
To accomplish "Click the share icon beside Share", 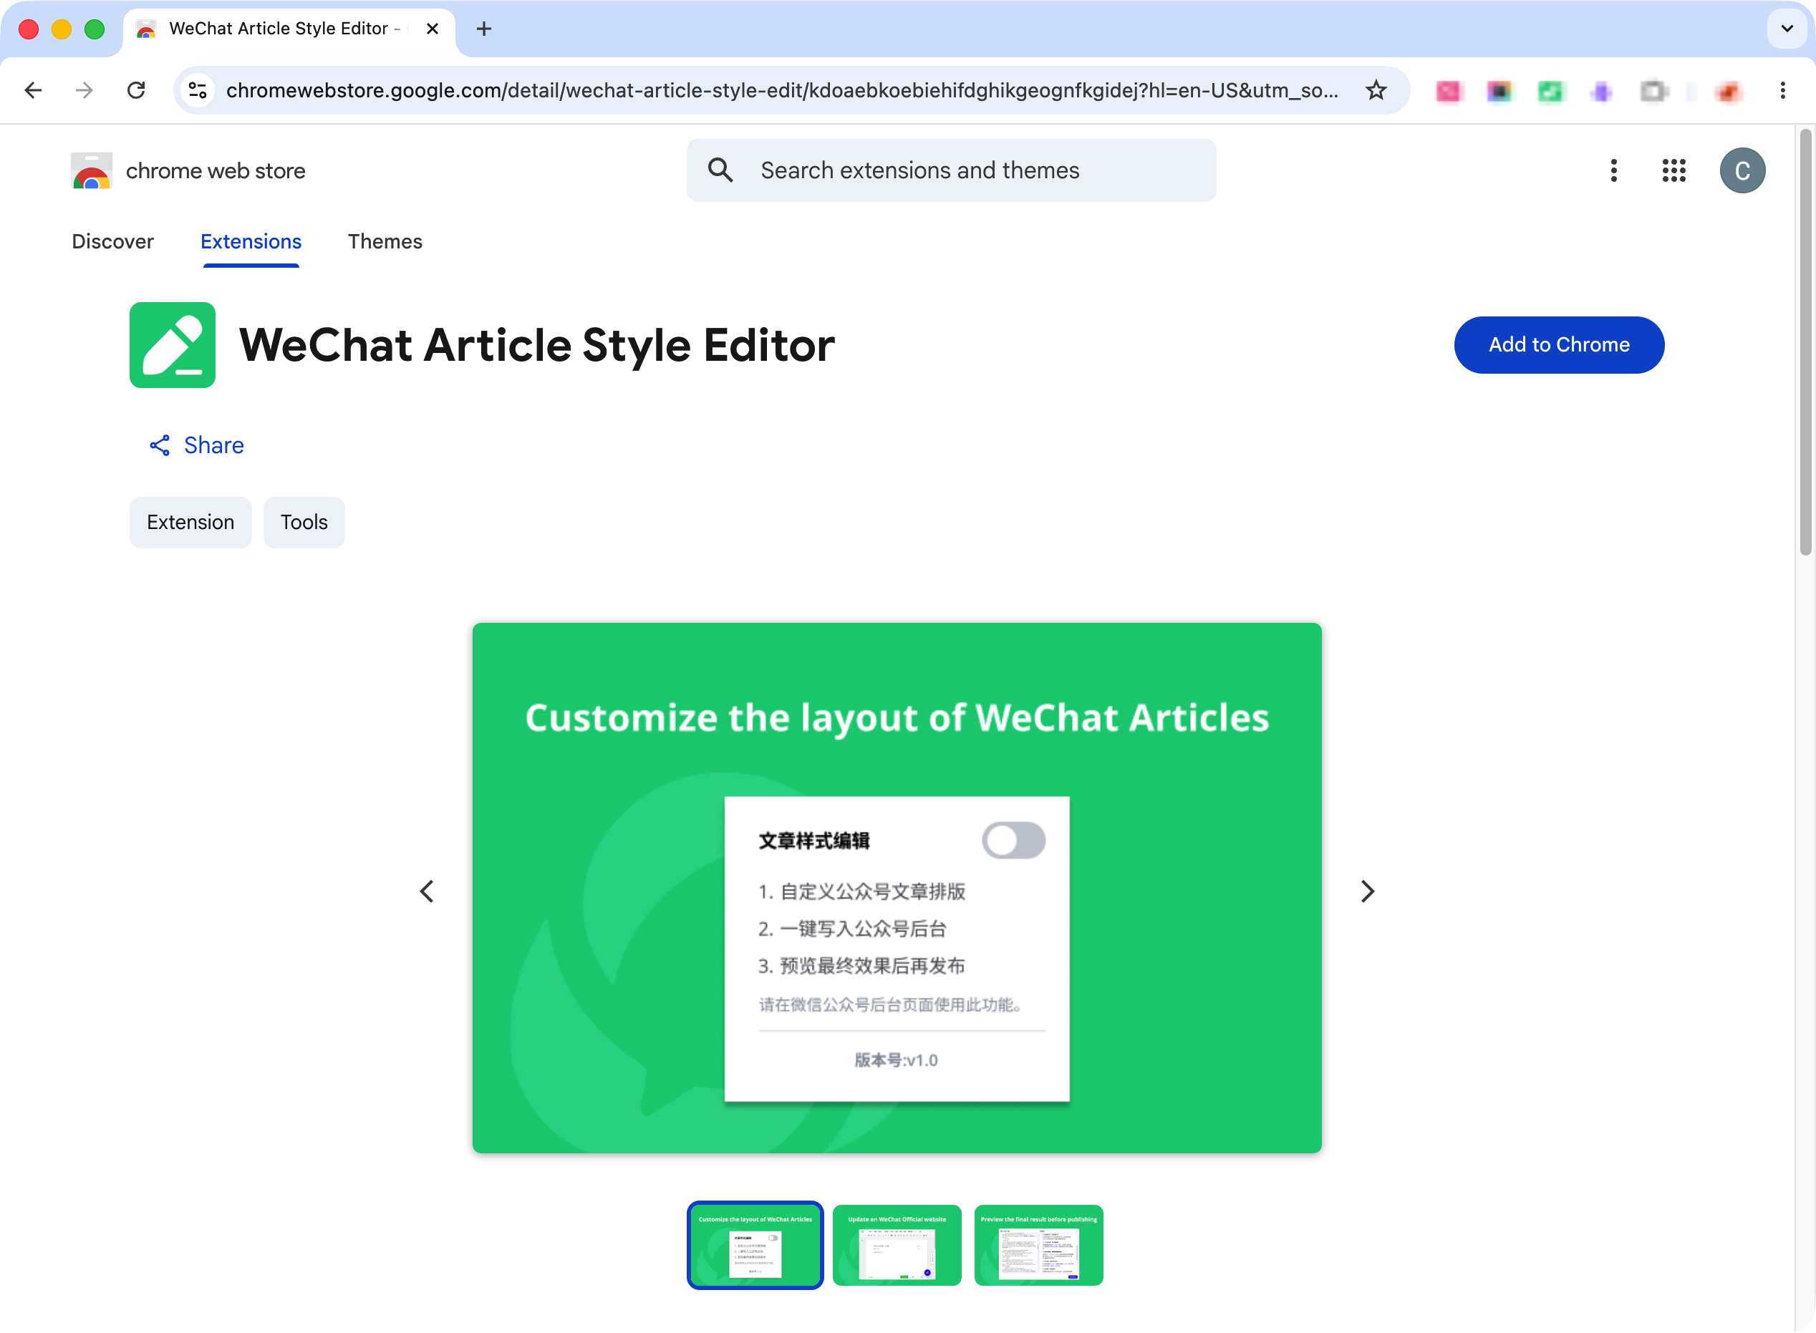I will point(160,445).
